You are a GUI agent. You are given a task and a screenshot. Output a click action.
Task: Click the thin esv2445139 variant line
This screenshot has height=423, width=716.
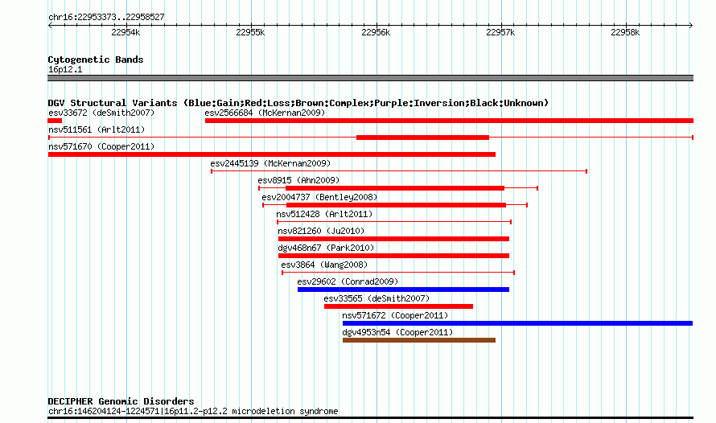pos(399,171)
